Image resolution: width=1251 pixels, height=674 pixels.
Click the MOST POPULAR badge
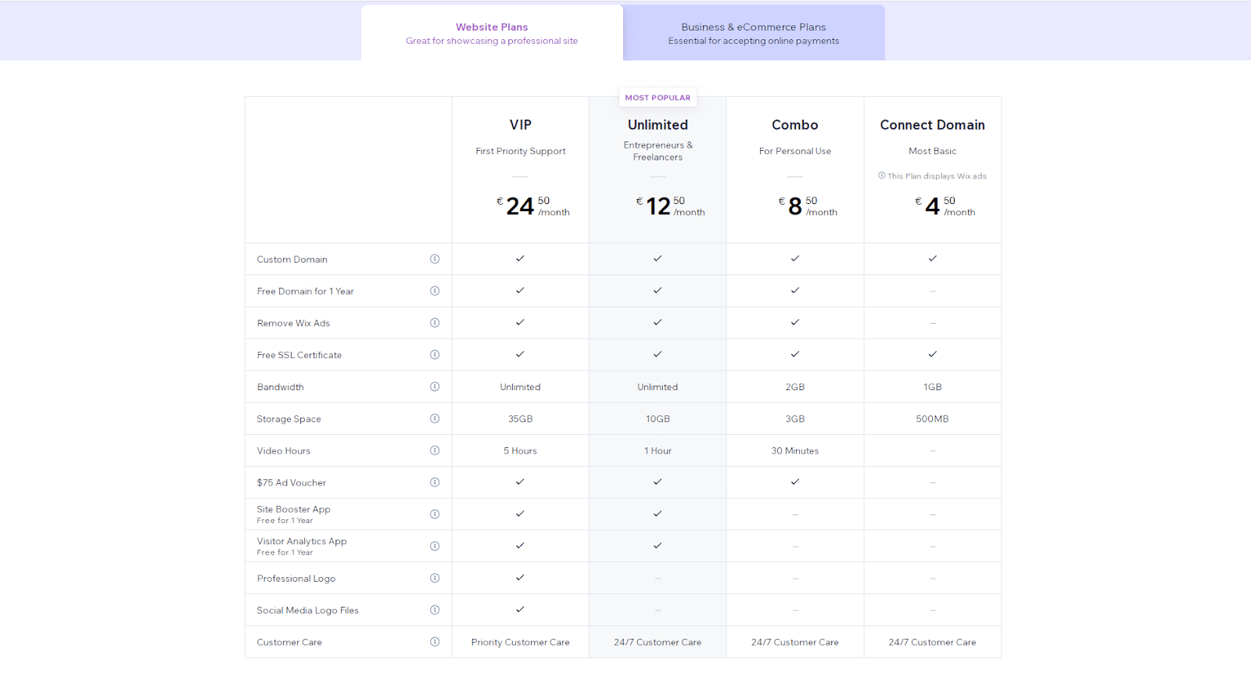point(658,98)
